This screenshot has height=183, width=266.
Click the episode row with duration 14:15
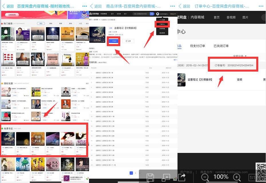(133, 146)
